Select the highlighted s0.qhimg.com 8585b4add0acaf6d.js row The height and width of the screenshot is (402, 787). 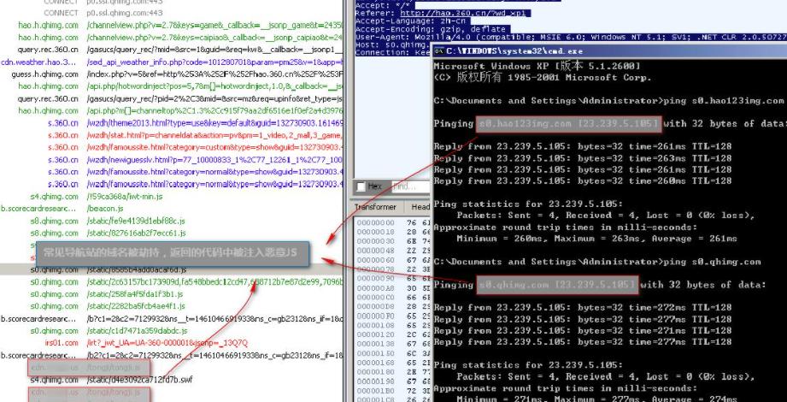pos(172,269)
